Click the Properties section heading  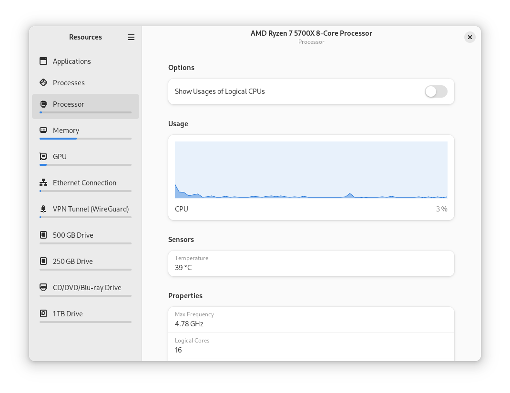[185, 296]
